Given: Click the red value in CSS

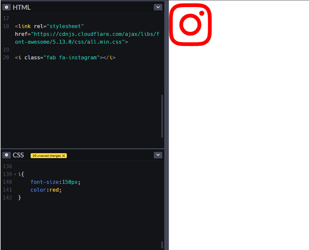Looking at the screenshot, I should click(x=54, y=190).
